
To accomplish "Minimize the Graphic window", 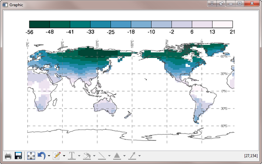I will [231, 3].
